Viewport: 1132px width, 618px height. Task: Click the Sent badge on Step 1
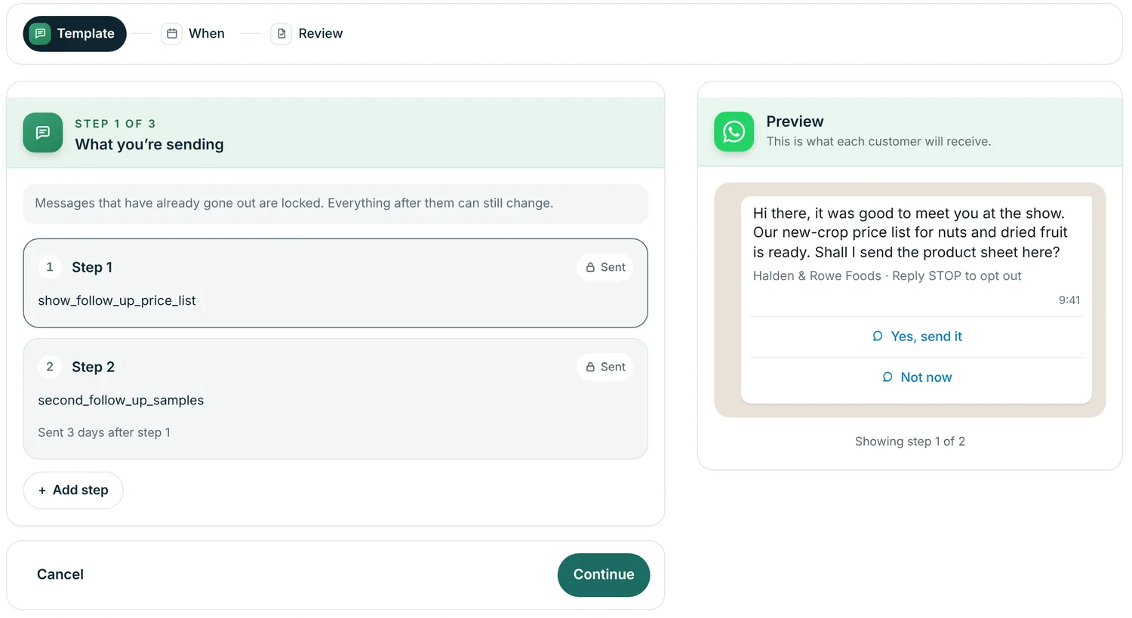coord(605,267)
